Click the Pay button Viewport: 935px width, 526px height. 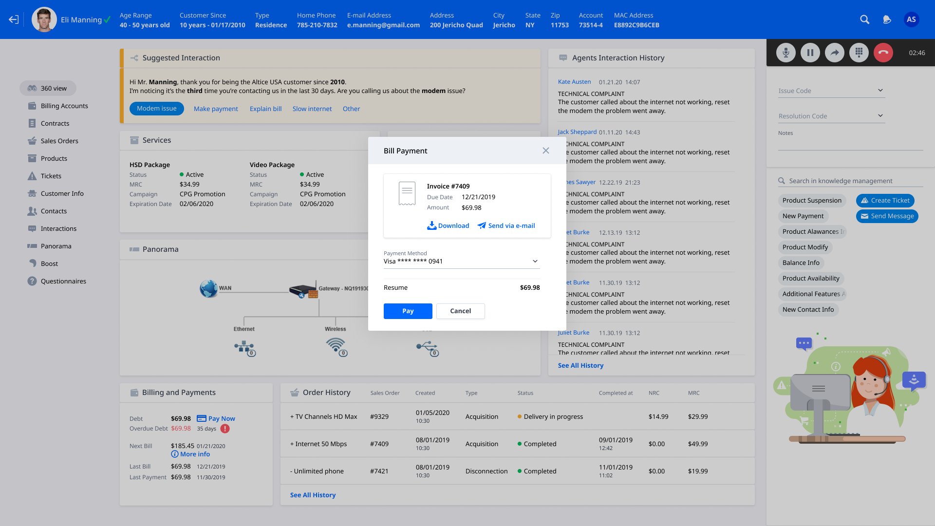[408, 311]
